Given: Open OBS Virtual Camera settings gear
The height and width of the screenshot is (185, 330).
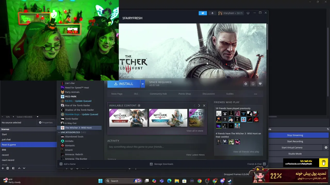Looking at the screenshot, I should [326, 147].
